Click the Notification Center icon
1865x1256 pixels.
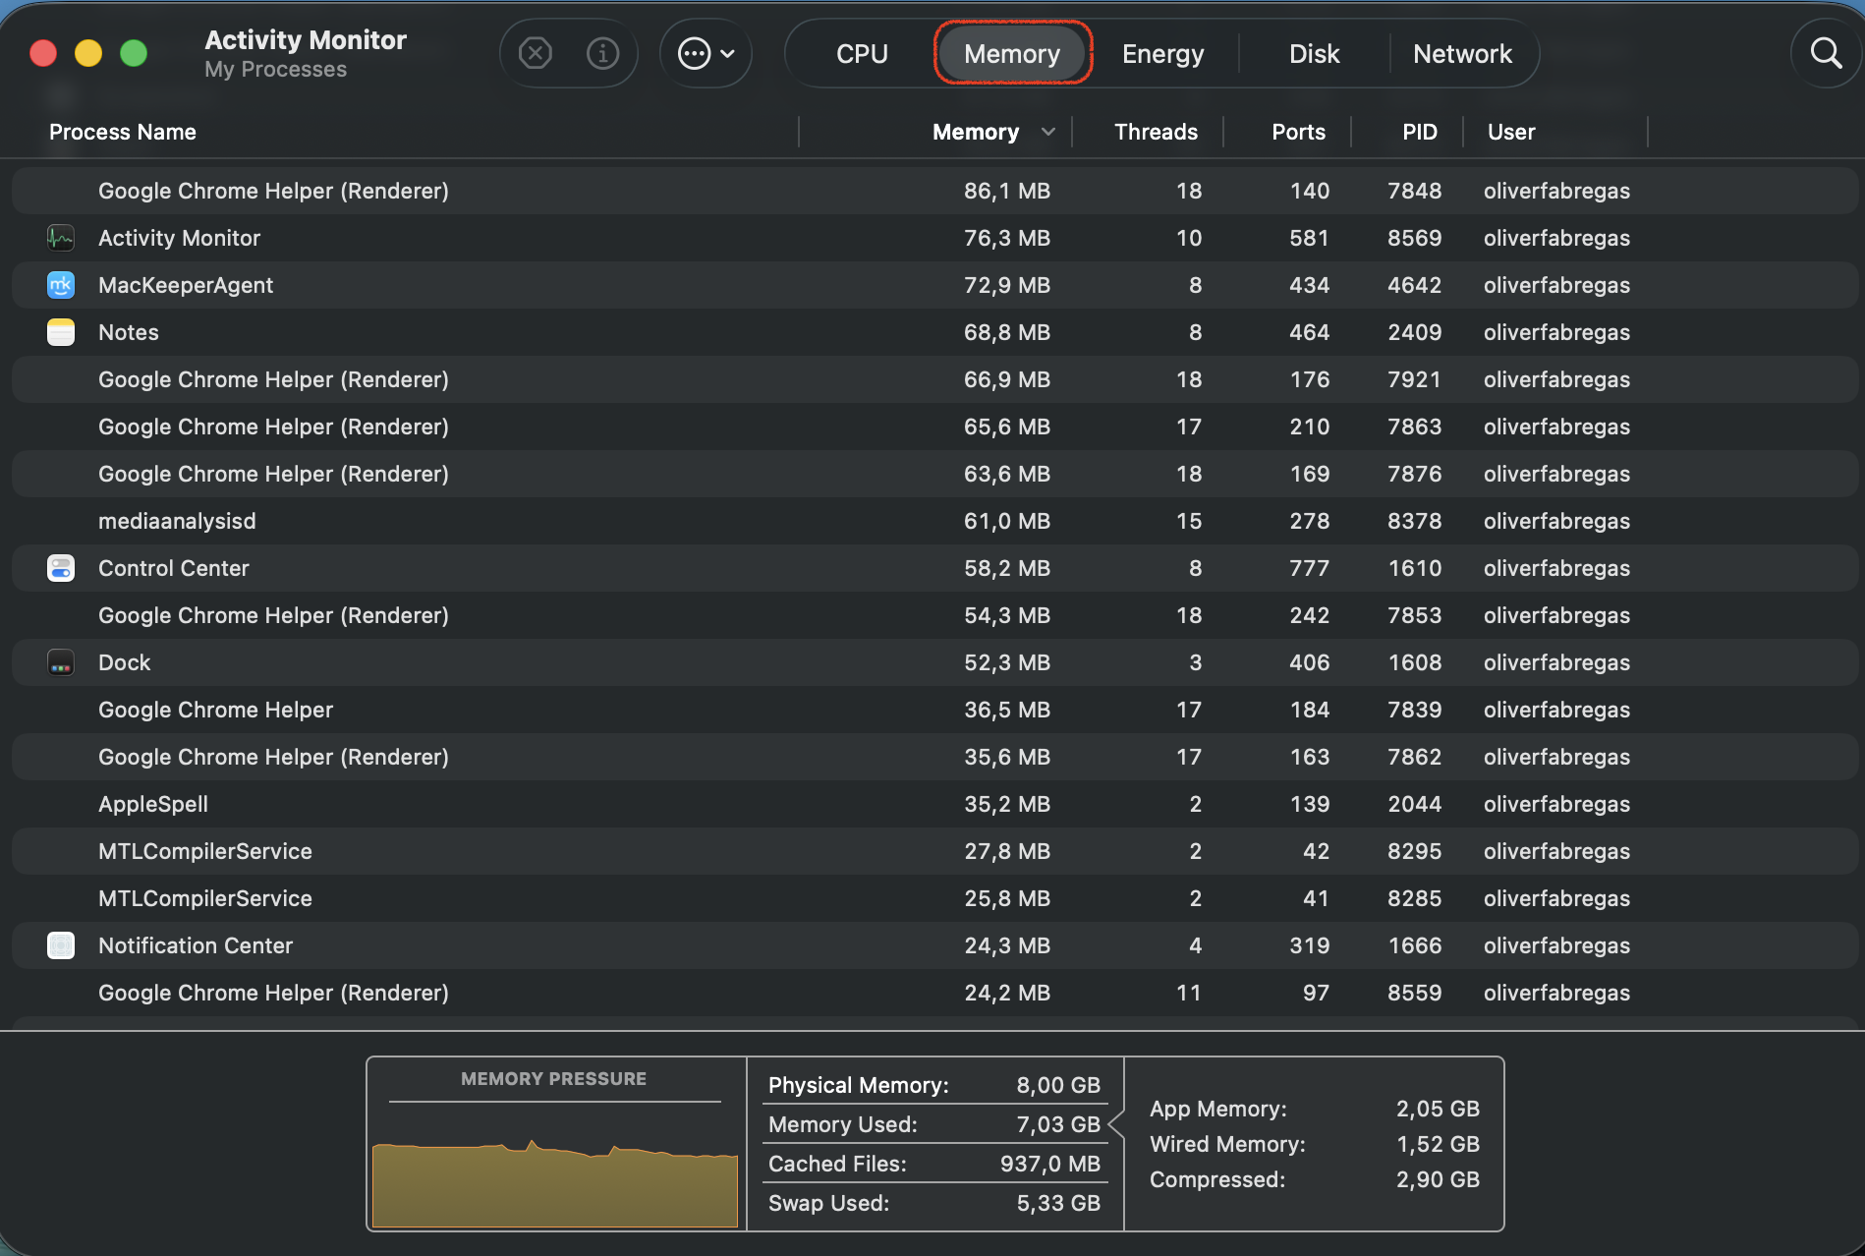[x=61, y=945]
